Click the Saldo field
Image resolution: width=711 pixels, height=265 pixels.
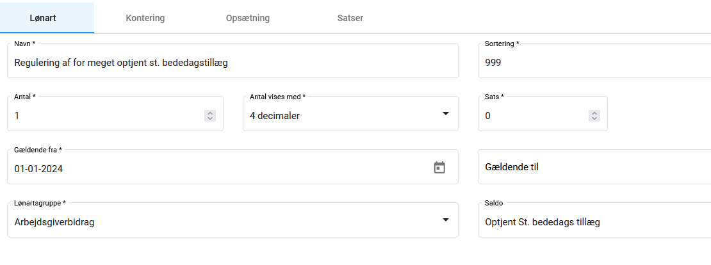coord(592,222)
